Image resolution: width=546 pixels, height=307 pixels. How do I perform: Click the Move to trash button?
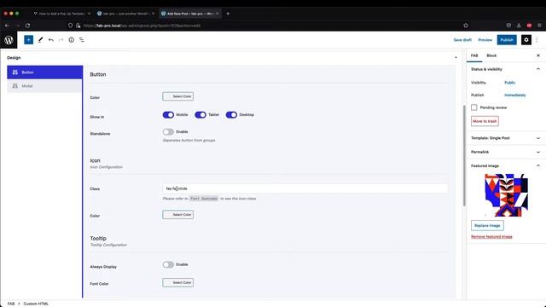485,121
